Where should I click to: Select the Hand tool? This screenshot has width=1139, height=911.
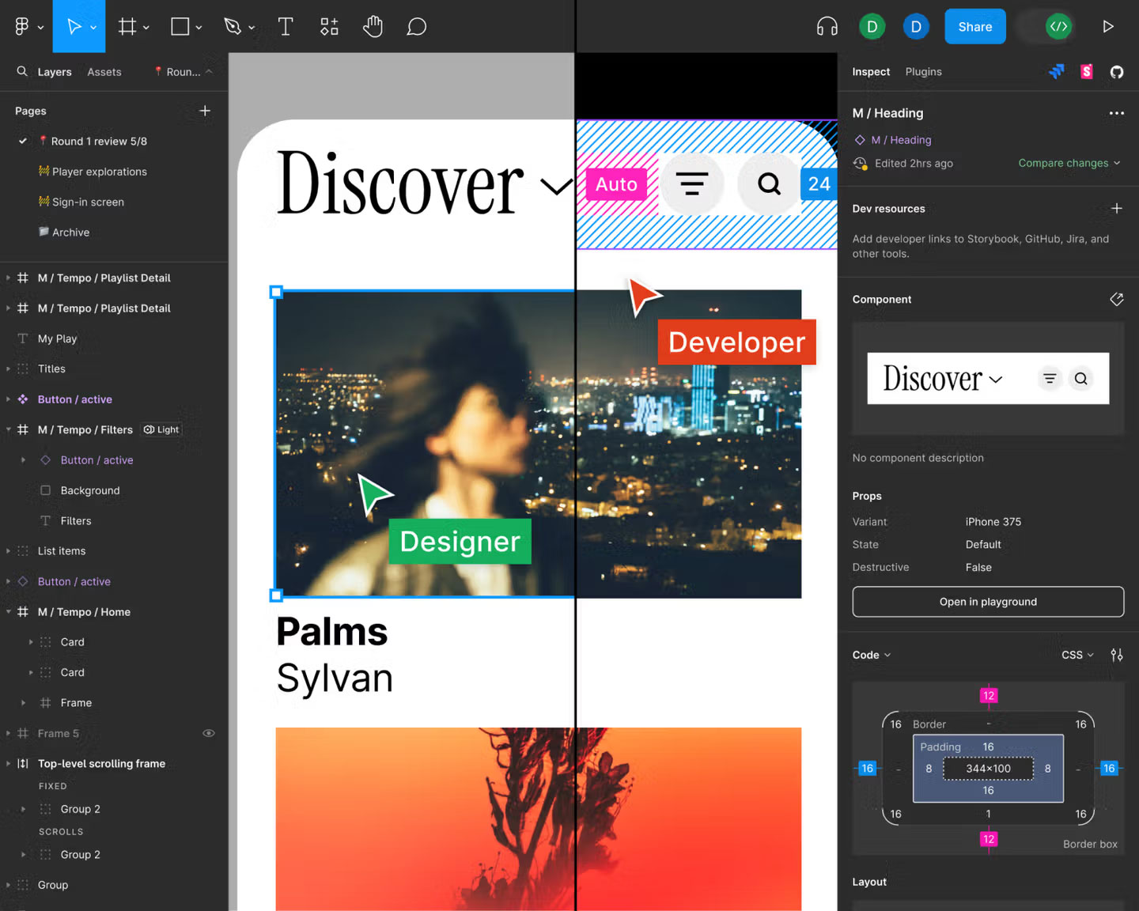tap(373, 26)
